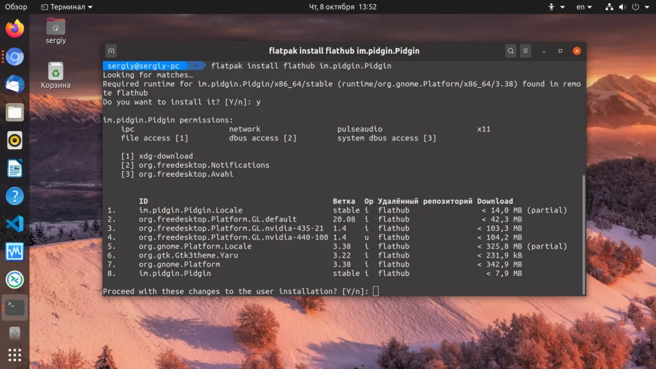Click the Download column header
The image size is (656, 369).
tap(495, 201)
